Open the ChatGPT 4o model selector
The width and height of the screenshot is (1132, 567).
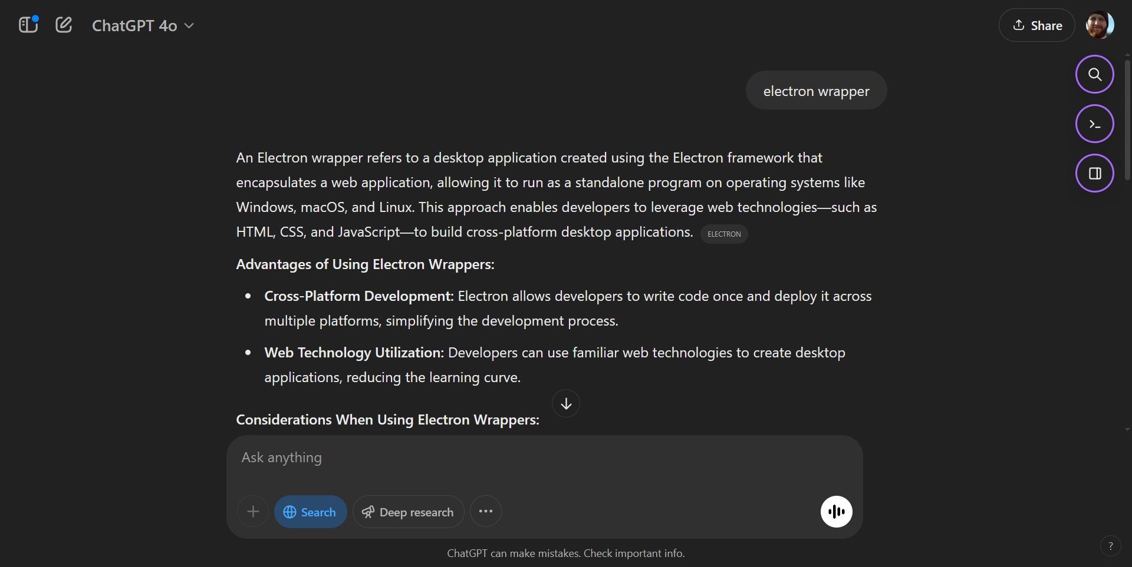(x=134, y=25)
